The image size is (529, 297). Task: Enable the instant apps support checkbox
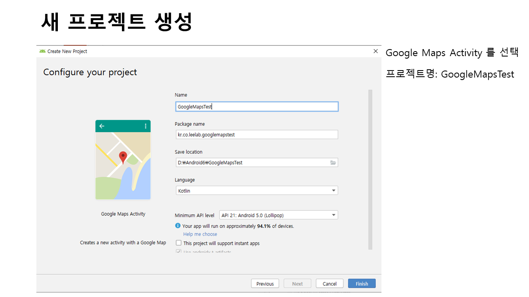click(179, 243)
